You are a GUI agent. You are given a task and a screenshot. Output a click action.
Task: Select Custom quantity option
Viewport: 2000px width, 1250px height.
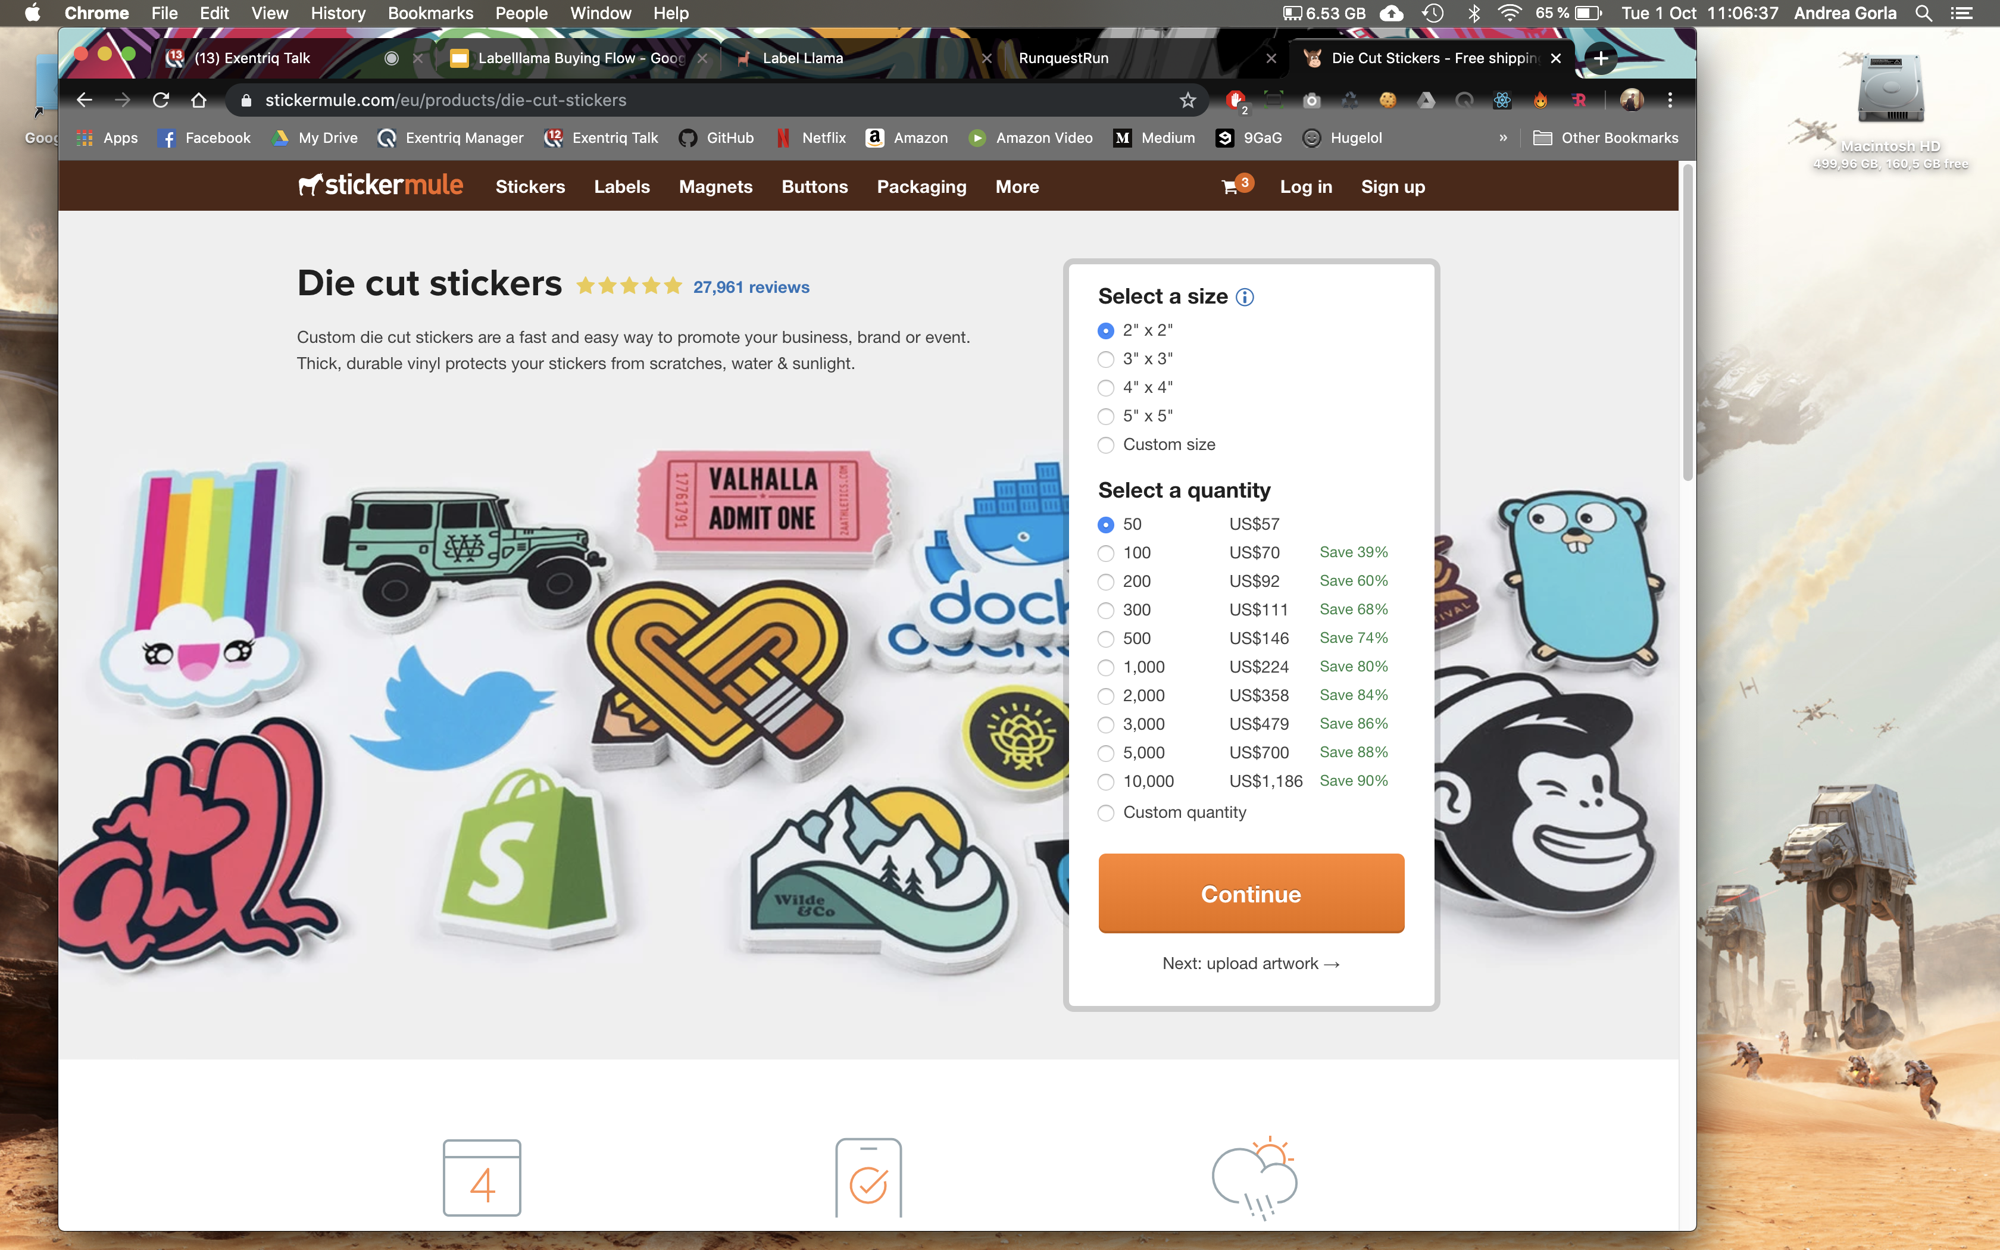click(1106, 812)
